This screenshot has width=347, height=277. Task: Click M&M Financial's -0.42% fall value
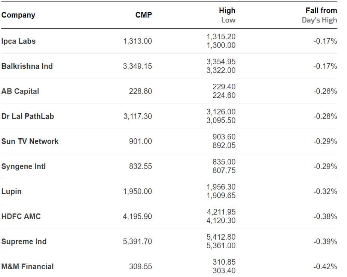click(x=325, y=267)
